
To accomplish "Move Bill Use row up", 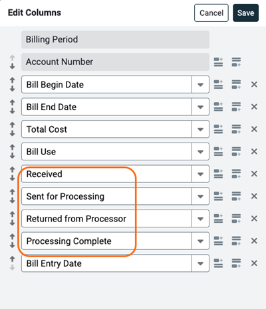I will 13,147.
